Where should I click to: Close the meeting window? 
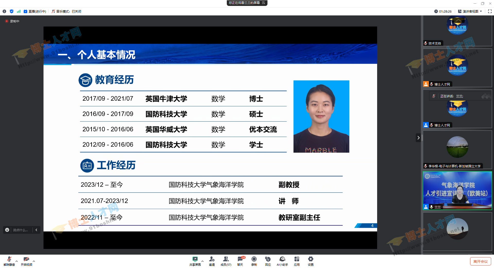point(490,4)
